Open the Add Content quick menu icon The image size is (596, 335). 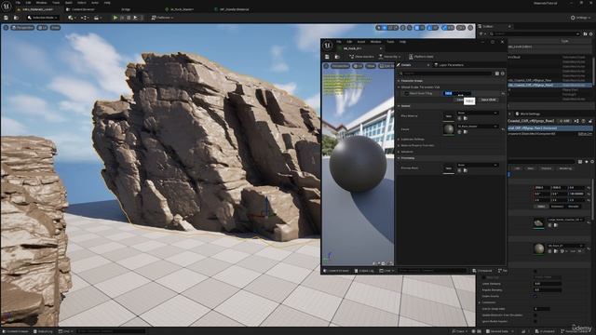[x=71, y=18]
